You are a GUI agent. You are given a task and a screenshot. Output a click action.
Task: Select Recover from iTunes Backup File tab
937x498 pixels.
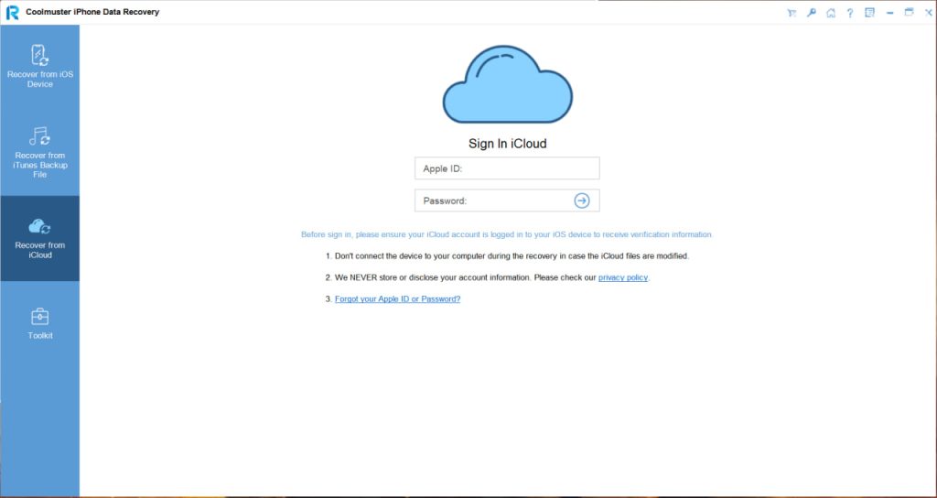pos(40,153)
